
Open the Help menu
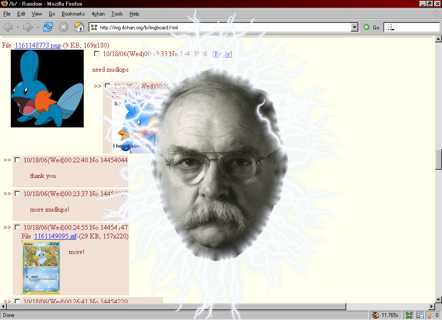click(x=134, y=14)
